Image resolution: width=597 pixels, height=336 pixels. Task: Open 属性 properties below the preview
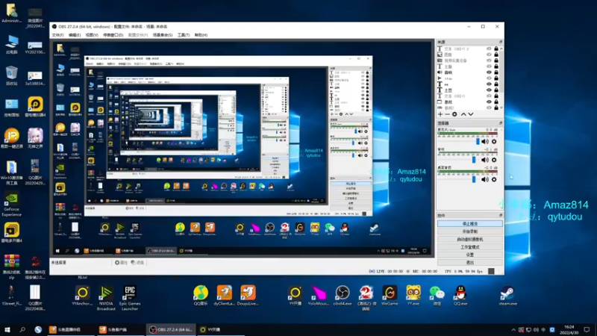121,263
